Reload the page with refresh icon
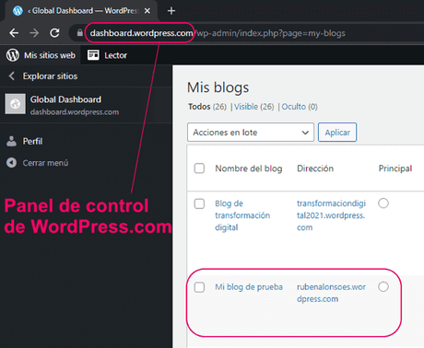The width and height of the screenshot is (424, 348). tap(54, 33)
